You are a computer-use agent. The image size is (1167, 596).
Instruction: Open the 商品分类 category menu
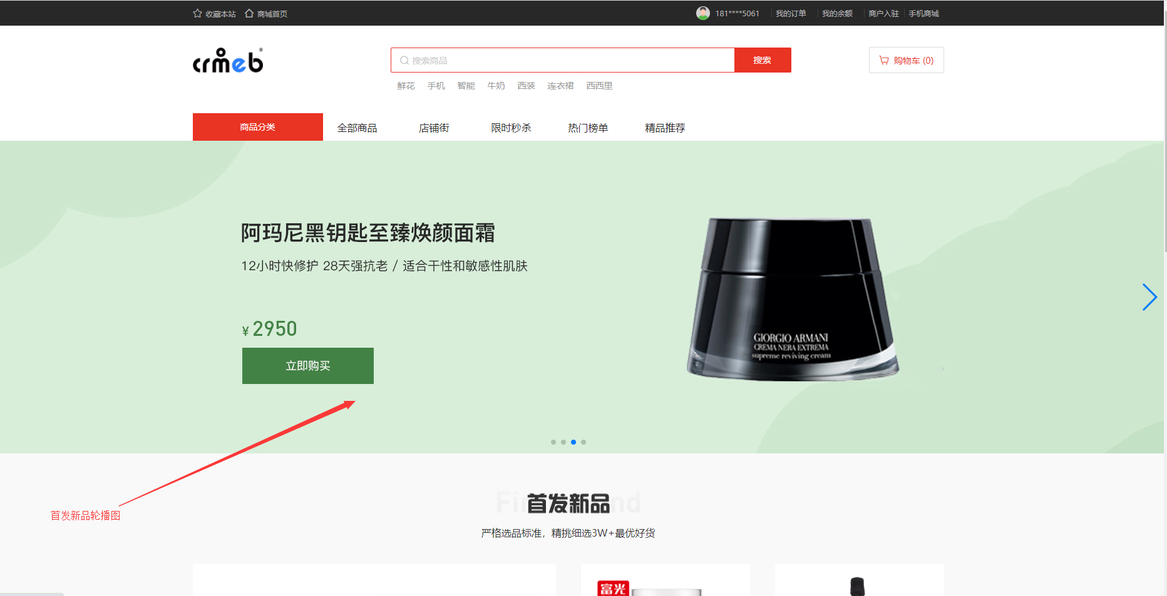coord(258,127)
